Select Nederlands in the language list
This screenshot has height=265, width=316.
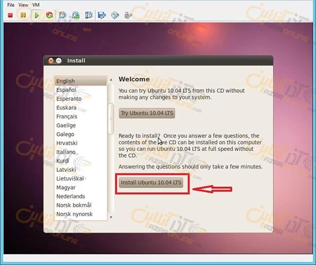click(81, 196)
